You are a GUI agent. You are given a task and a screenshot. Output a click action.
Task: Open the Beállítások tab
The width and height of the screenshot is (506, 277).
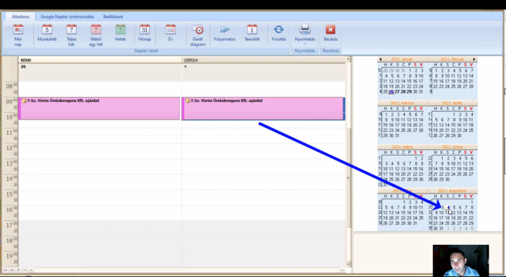click(113, 16)
